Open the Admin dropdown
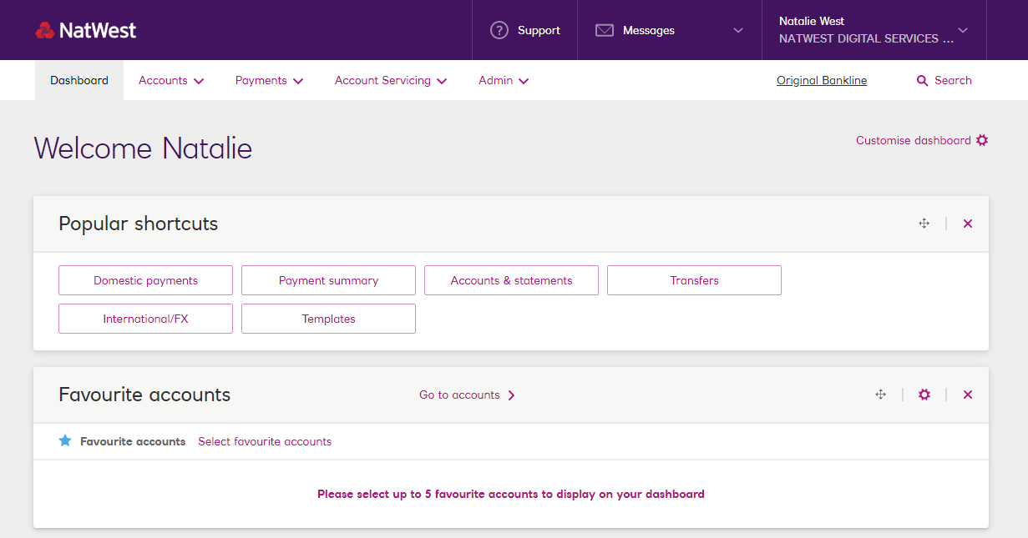The height and width of the screenshot is (538, 1028). pos(503,80)
